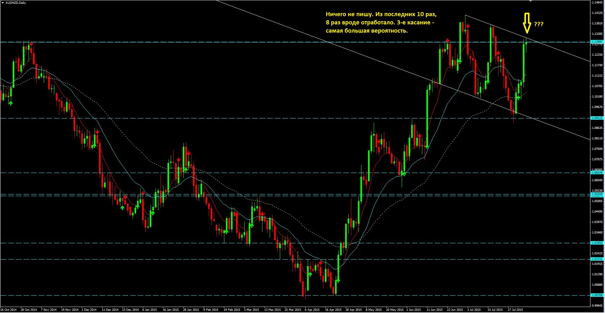
Task: Click the '23 Dec 2014' date label
Action: (x=130, y=310)
